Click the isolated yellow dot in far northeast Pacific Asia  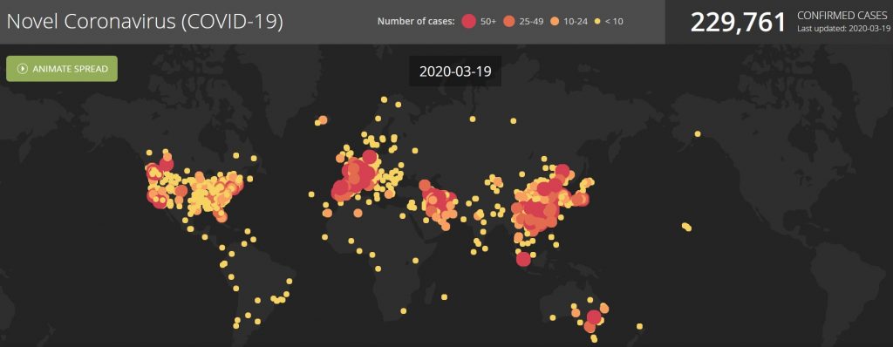click(x=697, y=134)
